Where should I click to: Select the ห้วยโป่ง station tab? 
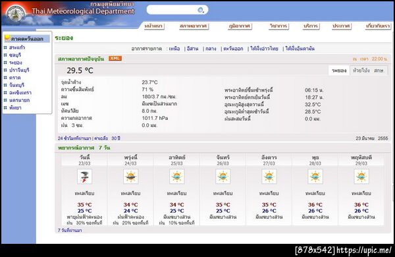361,71
